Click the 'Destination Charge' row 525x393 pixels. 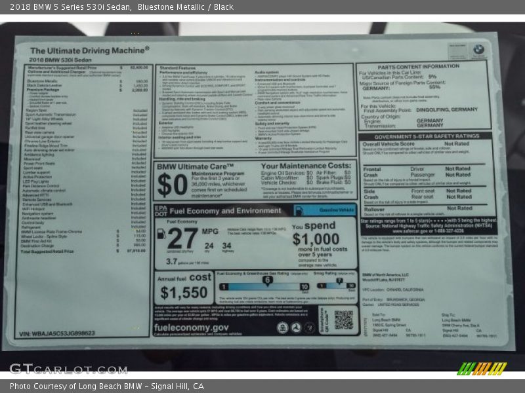click(83, 245)
